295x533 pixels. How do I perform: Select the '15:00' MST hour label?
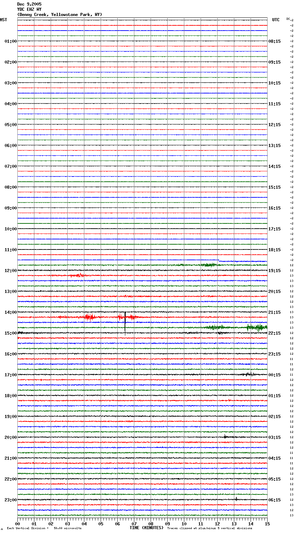pos(11,333)
